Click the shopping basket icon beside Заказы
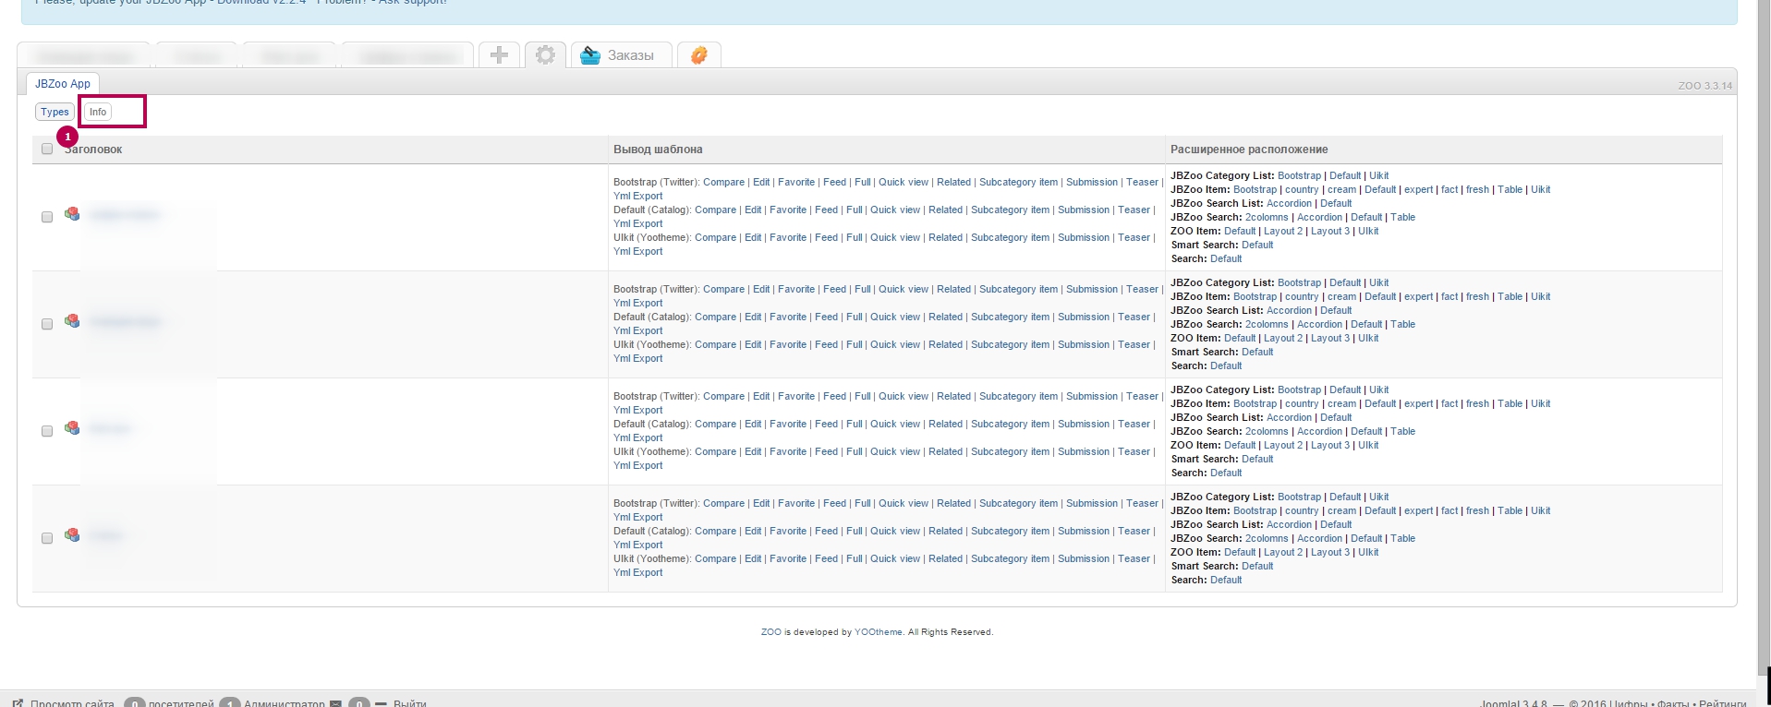 [590, 56]
